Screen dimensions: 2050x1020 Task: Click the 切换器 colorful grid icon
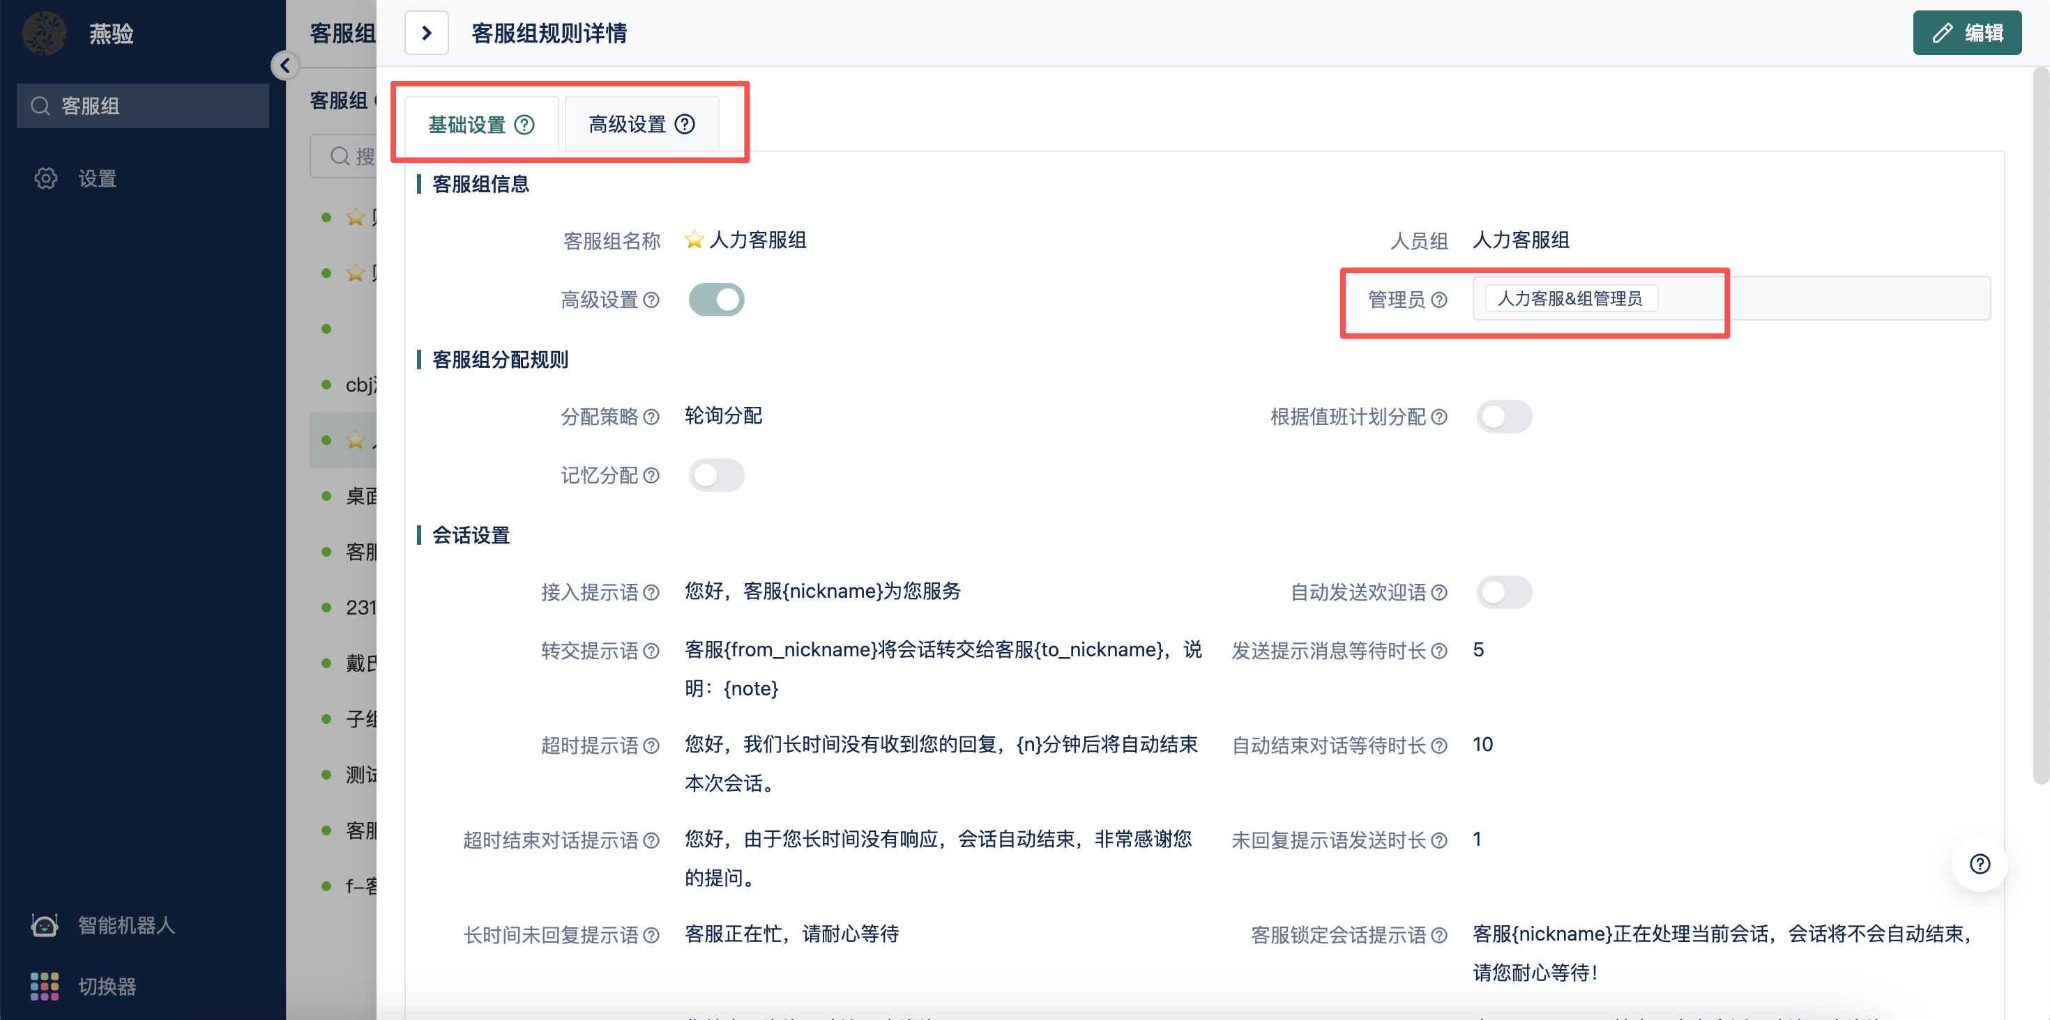click(x=44, y=986)
